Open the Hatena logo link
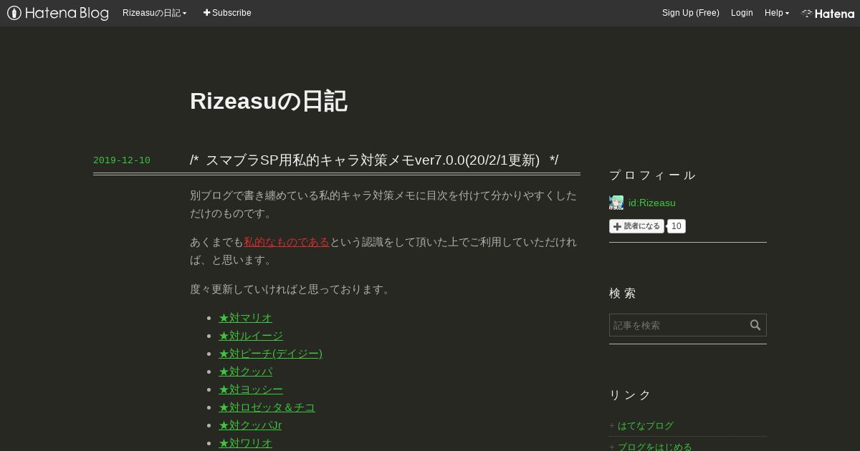The image size is (860, 451). [x=828, y=13]
